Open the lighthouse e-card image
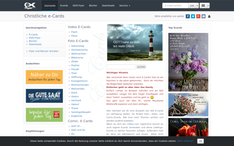 [x=135, y=42]
